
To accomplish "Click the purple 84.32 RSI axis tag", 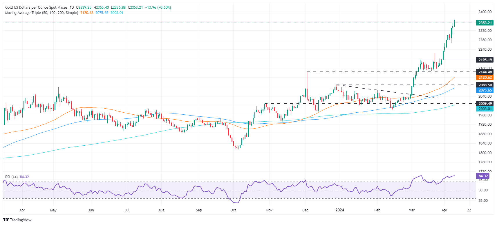I will click(483, 176).
